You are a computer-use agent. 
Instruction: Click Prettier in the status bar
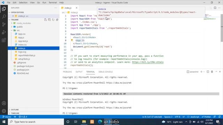206,117
